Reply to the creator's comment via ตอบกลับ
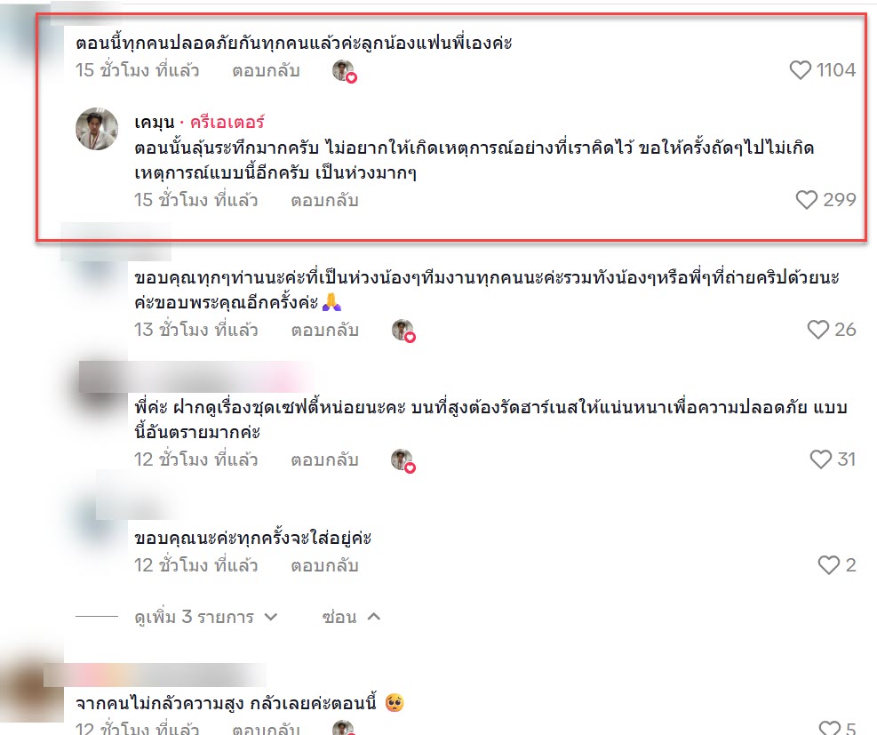The width and height of the screenshot is (877, 735). tap(324, 200)
